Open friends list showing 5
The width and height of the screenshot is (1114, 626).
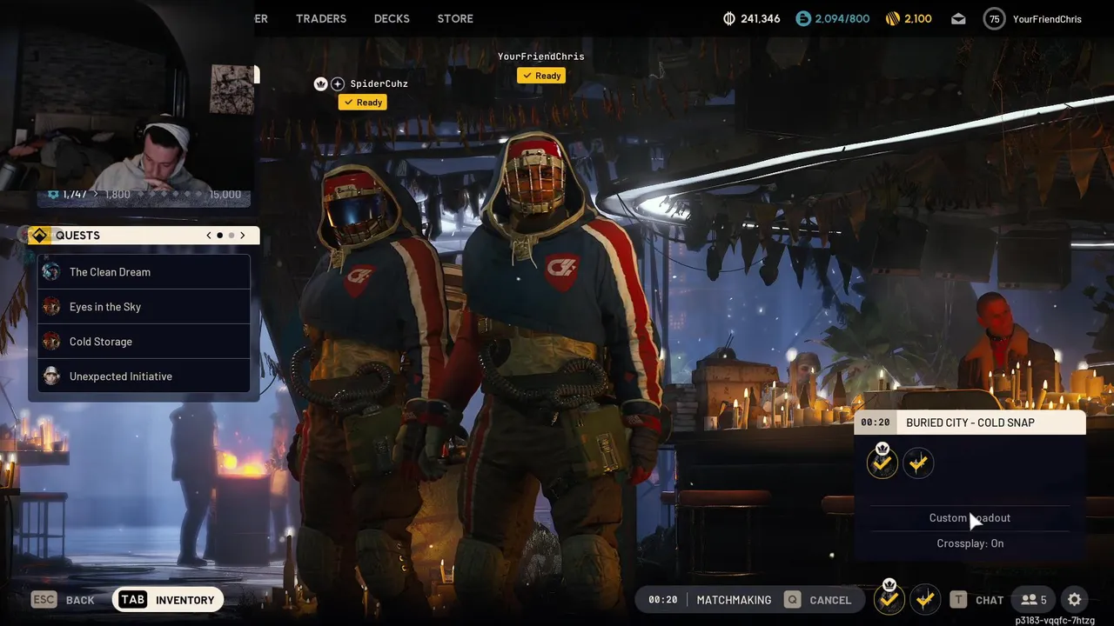(x=1033, y=600)
